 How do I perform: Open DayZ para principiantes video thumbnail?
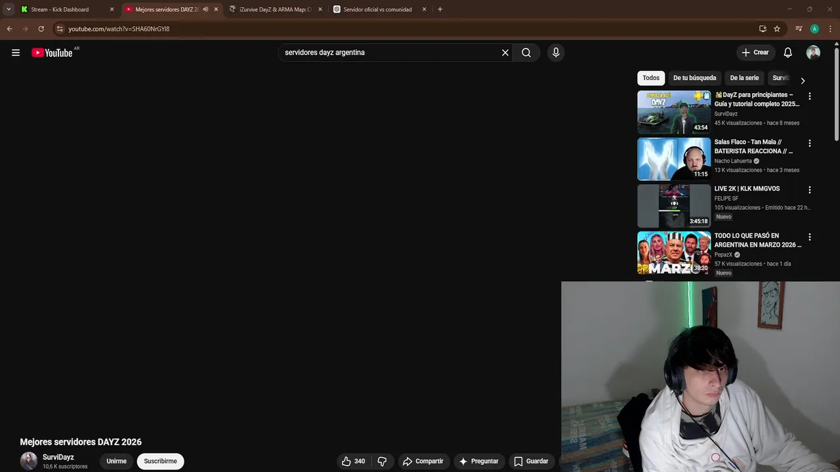coord(674,111)
